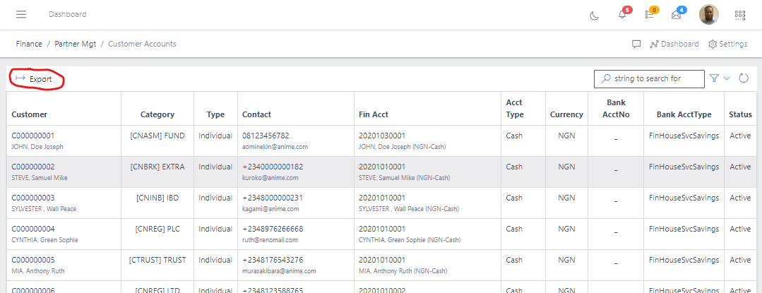Click phone number 08123456782

click(x=266, y=136)
